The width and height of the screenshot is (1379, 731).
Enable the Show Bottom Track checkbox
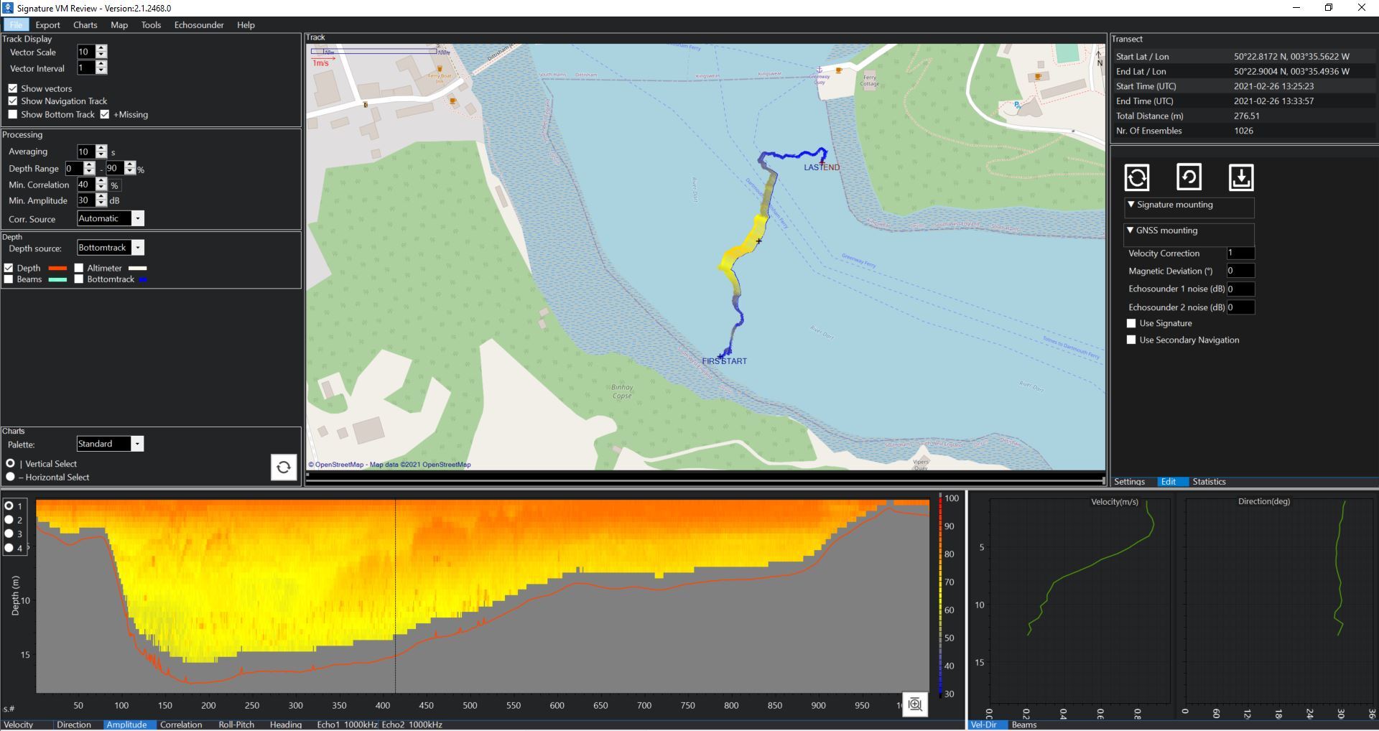pos(13,115)
